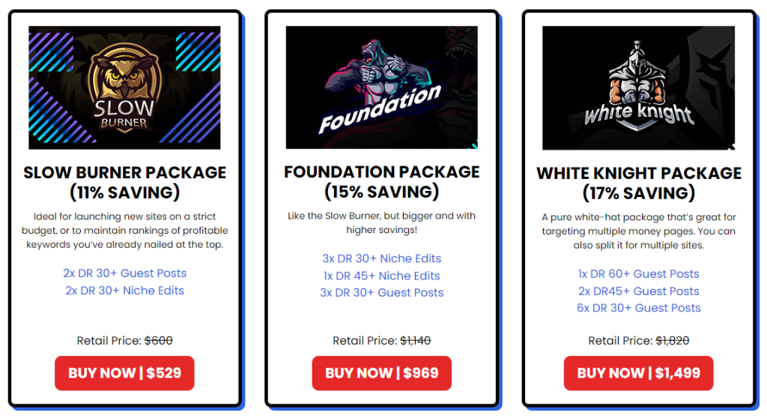The image size is (767, 418).
Task: Follow 6x DR 30+ Guest Posts link
Action: pyautogui.click(x=638, y=308)
